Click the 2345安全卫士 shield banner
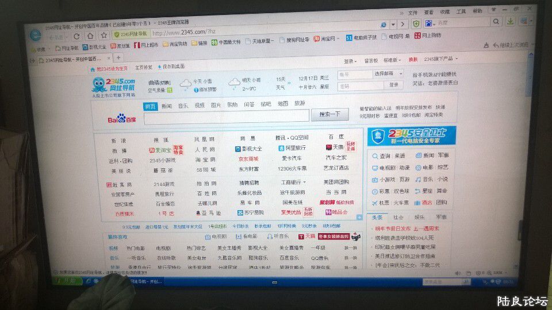This screenshot has height=310, width=552. (412, 136)
